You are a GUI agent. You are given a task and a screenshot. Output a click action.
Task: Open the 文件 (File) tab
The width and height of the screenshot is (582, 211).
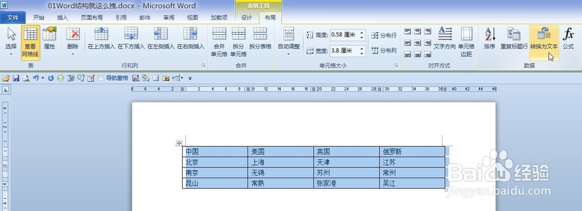(13, 17)
